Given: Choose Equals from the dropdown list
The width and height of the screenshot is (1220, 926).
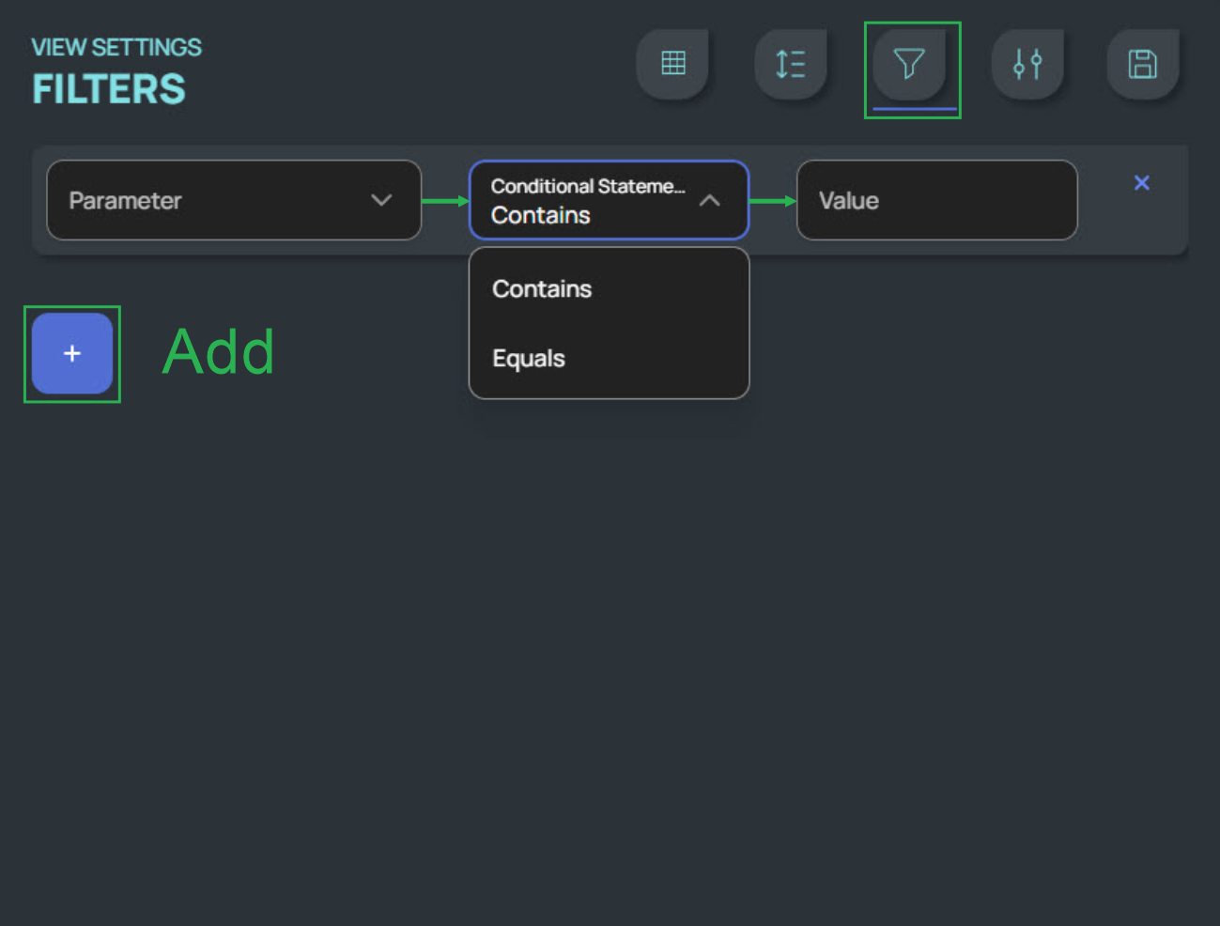Looking at the screenshot, I should [529, 359].
